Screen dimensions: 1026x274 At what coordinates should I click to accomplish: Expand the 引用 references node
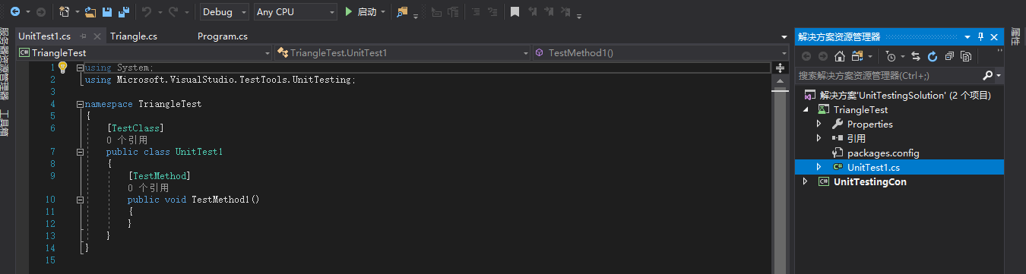click(819, 138)
